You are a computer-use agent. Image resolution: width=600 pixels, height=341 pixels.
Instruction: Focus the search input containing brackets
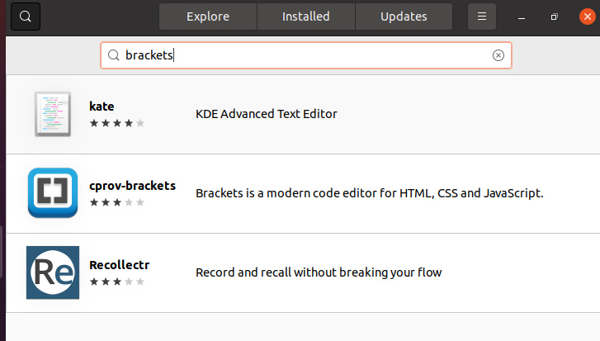pos(305,55)
